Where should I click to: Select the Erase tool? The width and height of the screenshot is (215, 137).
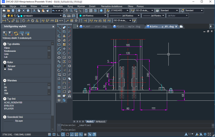click(x=64, y=27)
